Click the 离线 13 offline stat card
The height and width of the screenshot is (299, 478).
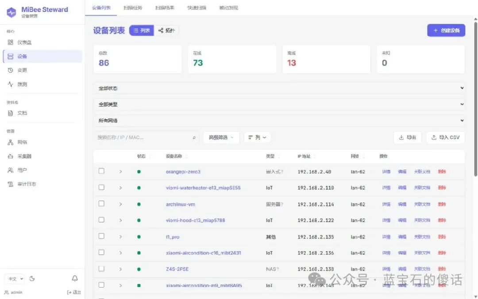coord(327,59)
